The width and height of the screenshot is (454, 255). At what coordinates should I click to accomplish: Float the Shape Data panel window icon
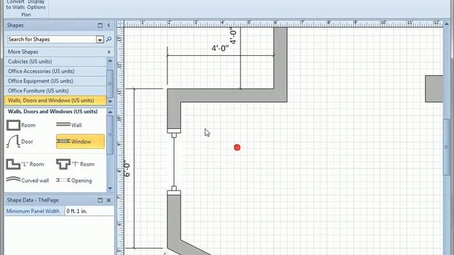coord(100,200)
